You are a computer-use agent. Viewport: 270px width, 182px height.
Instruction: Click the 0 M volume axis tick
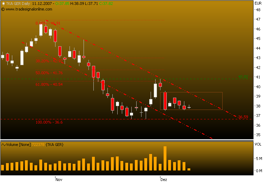(259, 171)
